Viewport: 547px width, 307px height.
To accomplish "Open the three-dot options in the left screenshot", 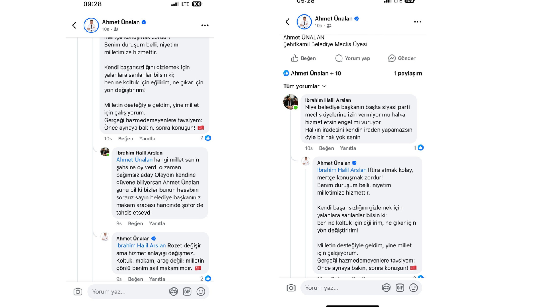I will pos(205,25).
